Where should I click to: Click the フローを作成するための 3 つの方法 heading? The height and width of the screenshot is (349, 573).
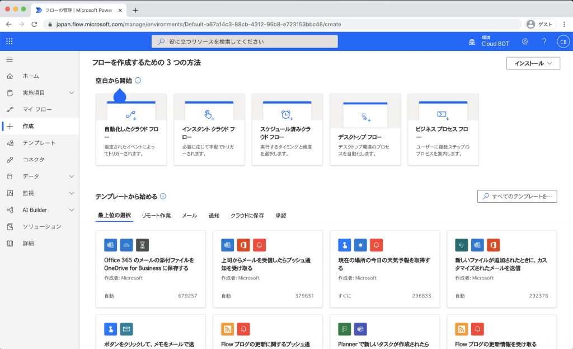click(x=146, y=63)
